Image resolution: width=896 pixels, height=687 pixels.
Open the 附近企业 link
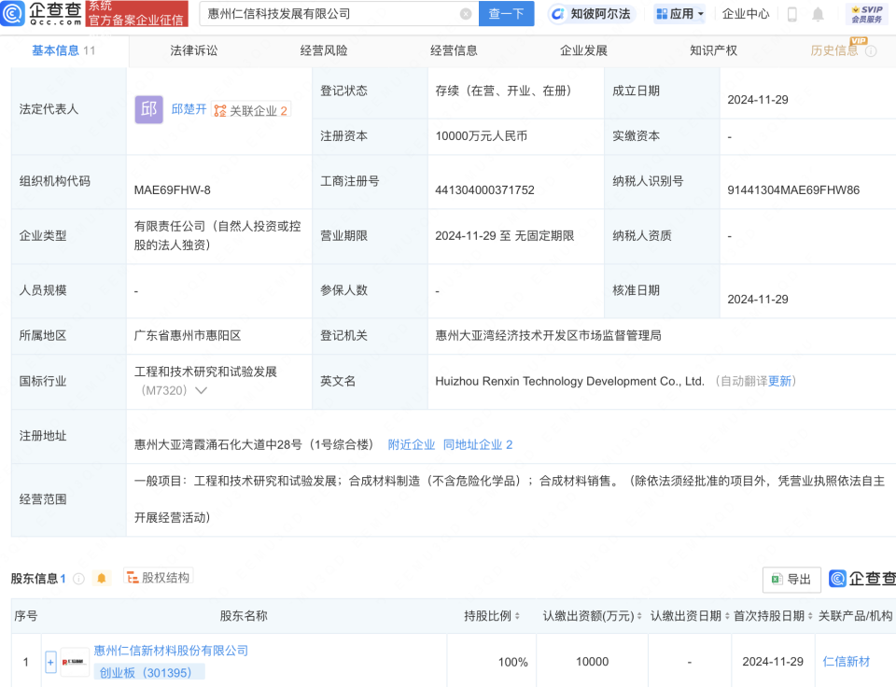tap(412, 444)
